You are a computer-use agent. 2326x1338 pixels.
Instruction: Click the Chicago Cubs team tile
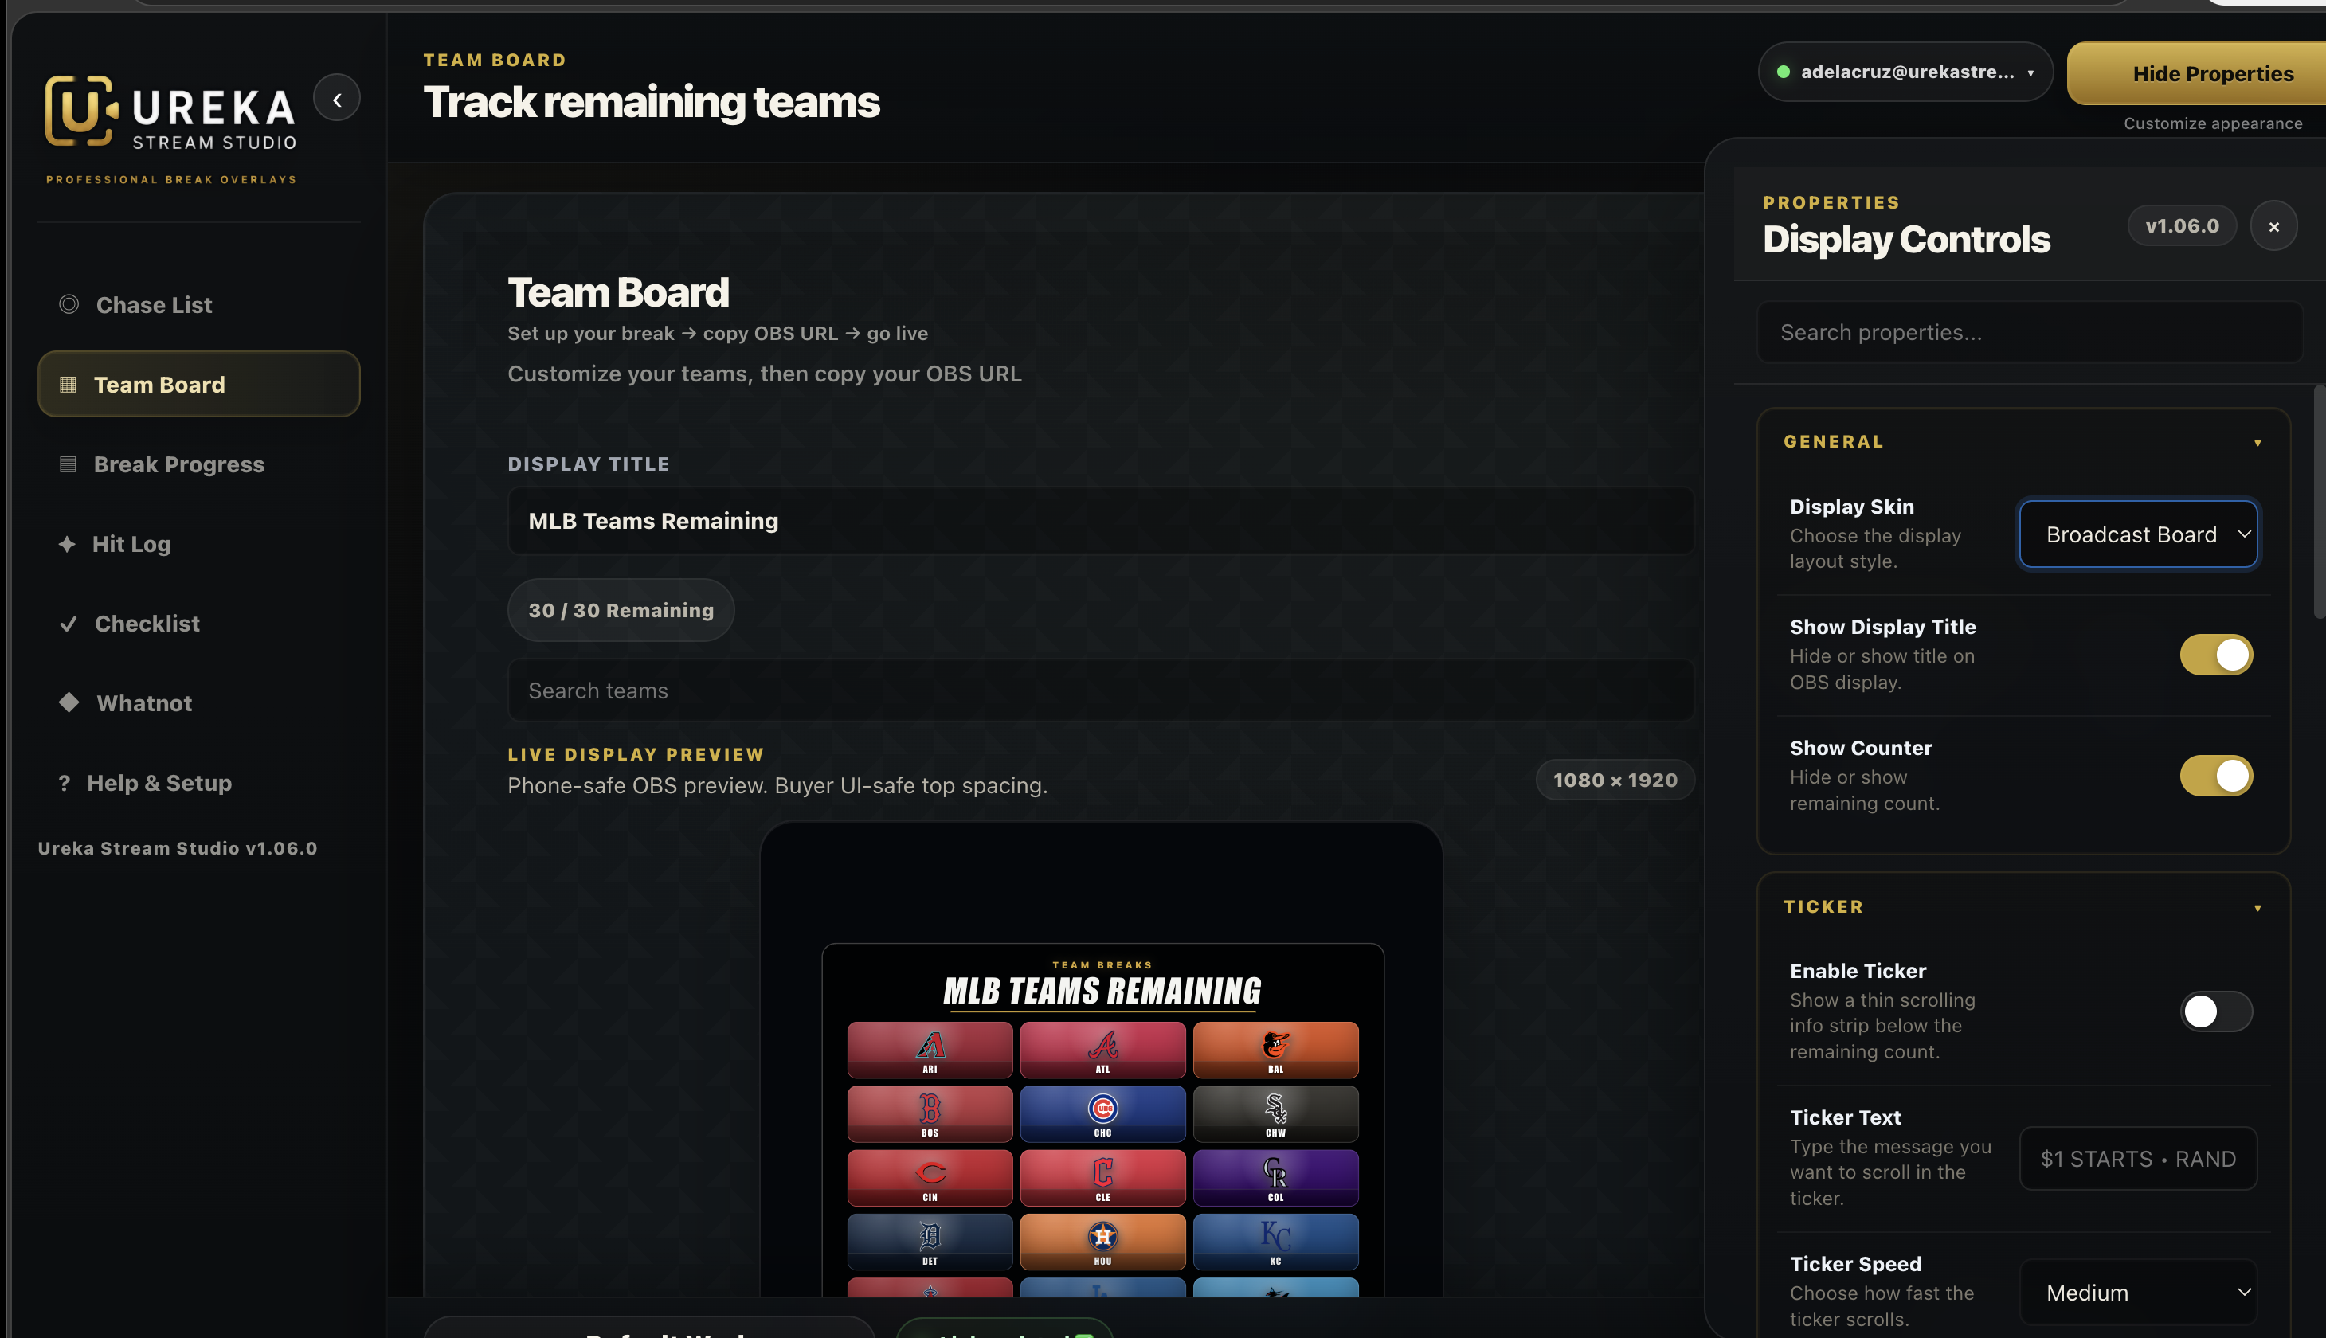tap(1102, 1113)
